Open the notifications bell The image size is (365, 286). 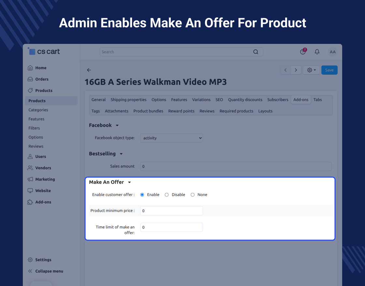(317, 52)
